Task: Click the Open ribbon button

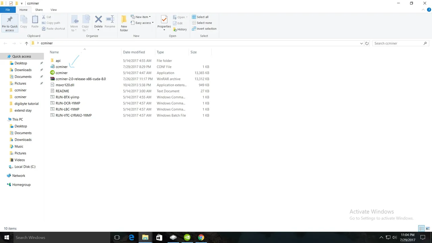Action: pos(180,17)
